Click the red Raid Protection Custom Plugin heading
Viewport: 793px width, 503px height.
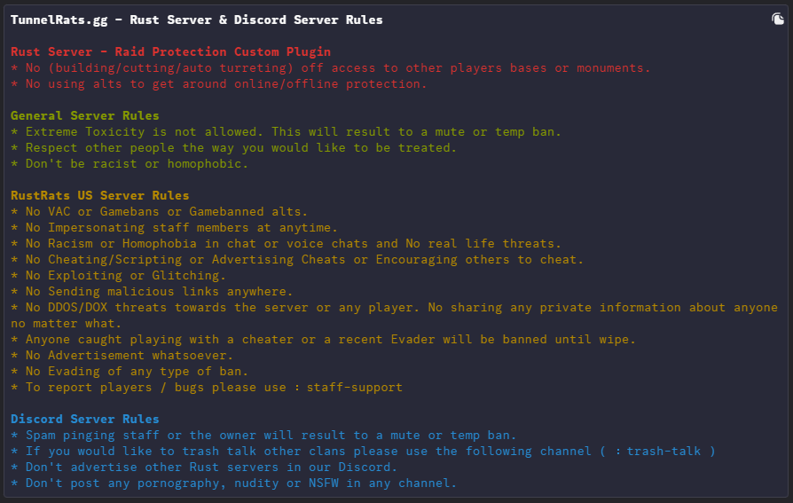(x=171, y=52)
